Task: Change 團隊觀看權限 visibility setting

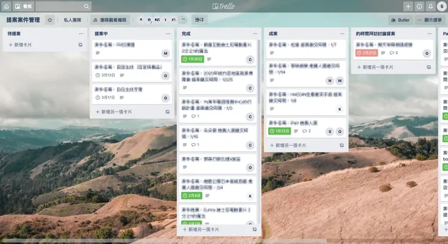Action: coord(110,20)
